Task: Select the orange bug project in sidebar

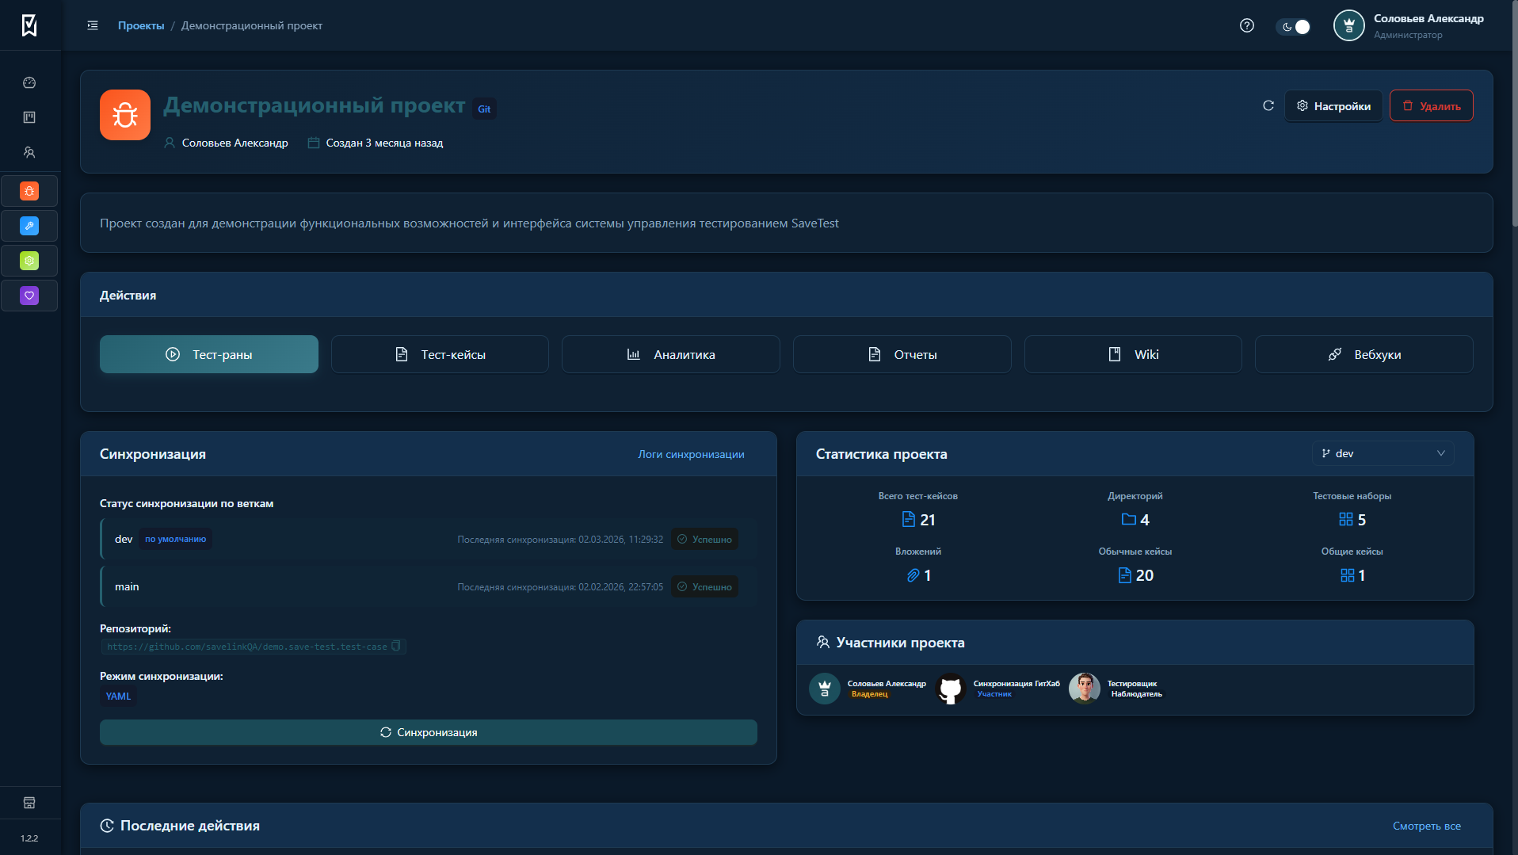Action: click(x=29, y=191)
